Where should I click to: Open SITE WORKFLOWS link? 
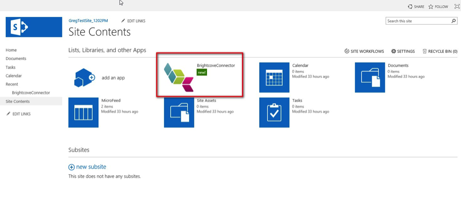pos(364,51)
